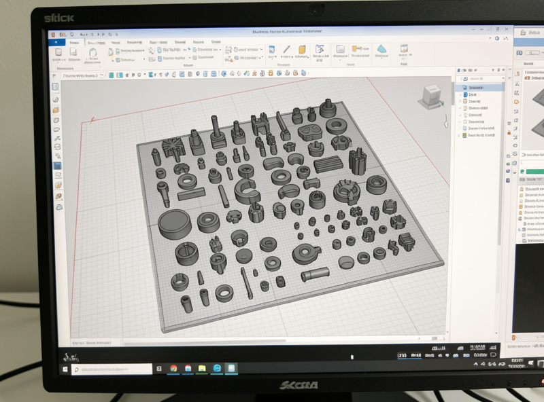Open the Task View button on the taskbar

coord(159,369)
